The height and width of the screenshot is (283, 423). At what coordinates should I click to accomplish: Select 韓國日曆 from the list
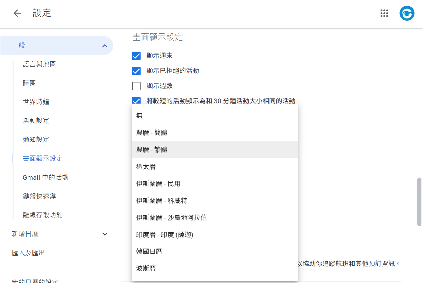(x=149, y=251)
